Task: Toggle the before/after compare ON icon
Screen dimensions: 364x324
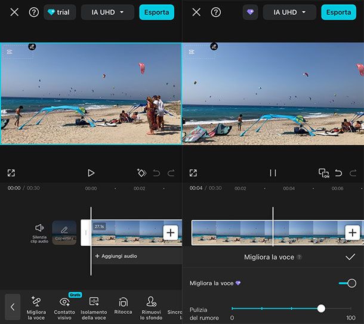Action: click(x=323, y=173)
